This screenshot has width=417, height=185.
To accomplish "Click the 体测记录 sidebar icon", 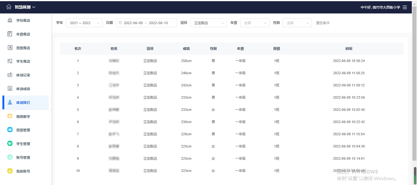I will [10, 75].
